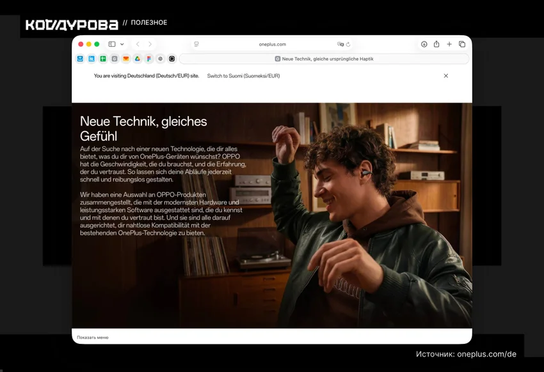Open the translate icon in address bar
This screenshot has height=372, width=544.
click(x=340, y=44)
